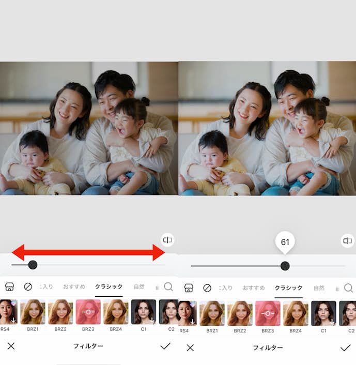Open the filter store icon in right screen
The image size is (356, 365).
click(189, 288)
